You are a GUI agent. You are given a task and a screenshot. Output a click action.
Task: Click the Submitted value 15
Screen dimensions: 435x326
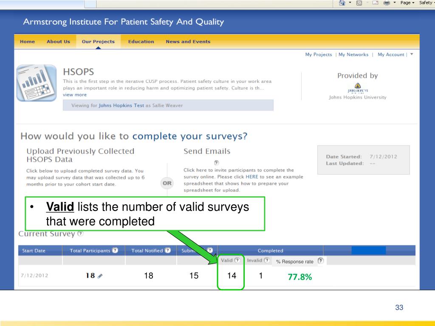[194, 275]
